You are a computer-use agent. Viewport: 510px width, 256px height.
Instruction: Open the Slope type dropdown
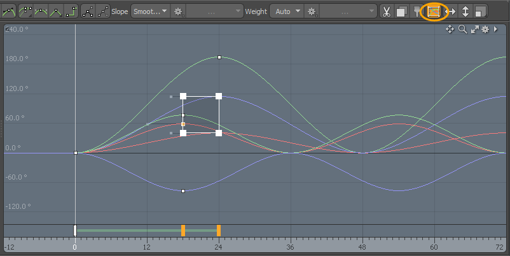pyautogui.click(x=150, y=11)
